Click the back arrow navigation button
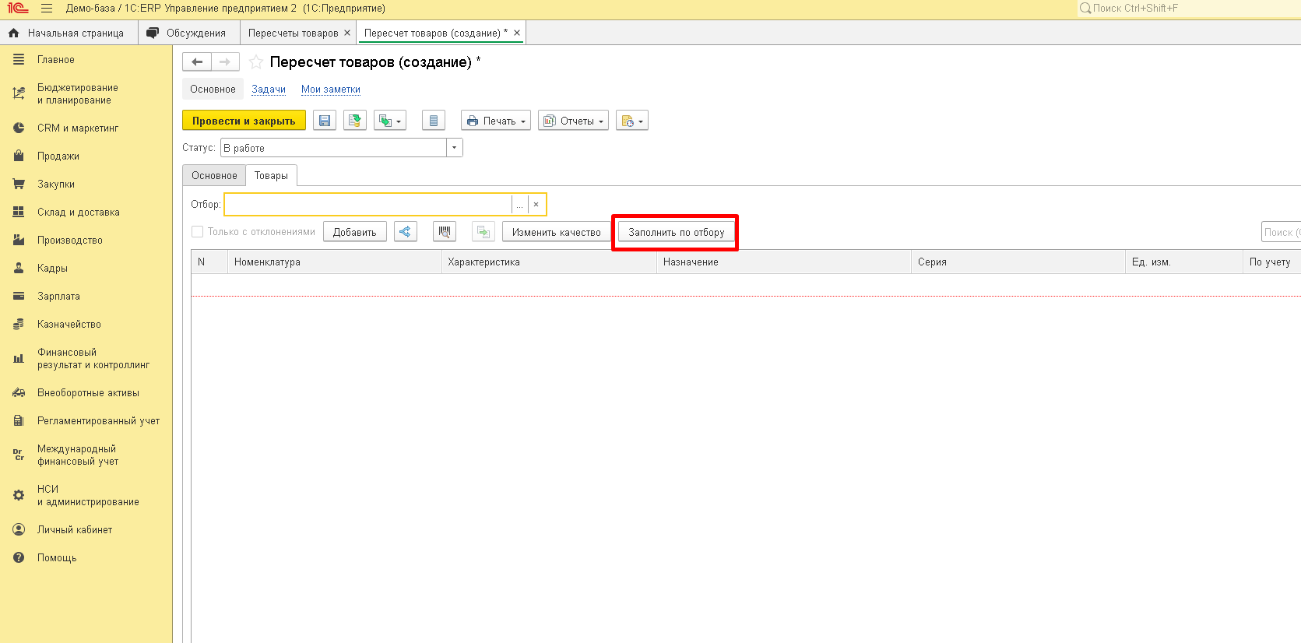Image resolution: width=1301 pixels, height=643 pixels. pos(197,62)
